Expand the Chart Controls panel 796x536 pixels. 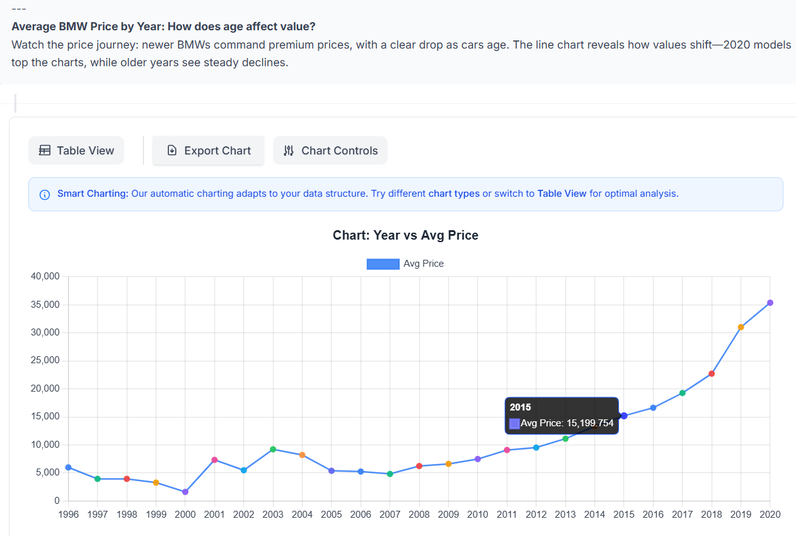coord(330,151)
